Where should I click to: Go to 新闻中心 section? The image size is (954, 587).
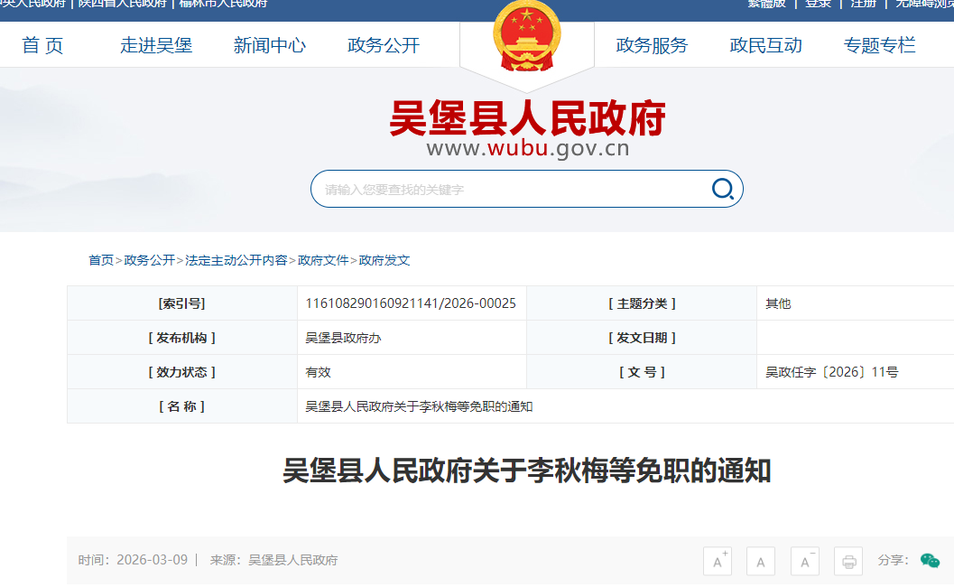269,45
